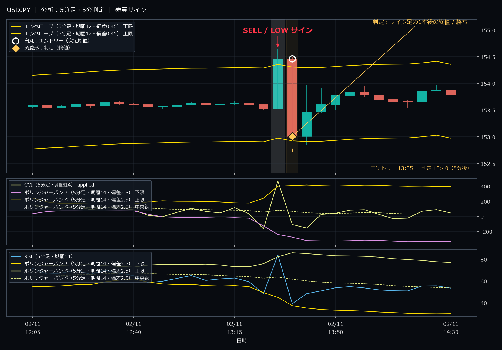Click the yellow diamond judgment marker on chart
Viewport: 502px width, 350px height.
[x=292, y=137]
